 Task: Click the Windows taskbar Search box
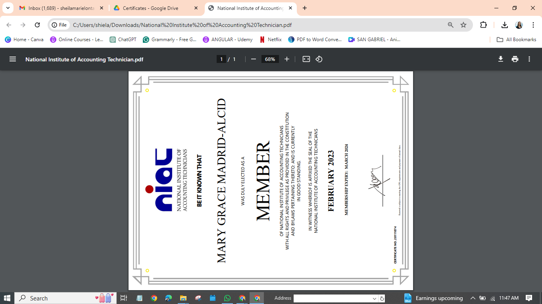[x=56, y=298]
